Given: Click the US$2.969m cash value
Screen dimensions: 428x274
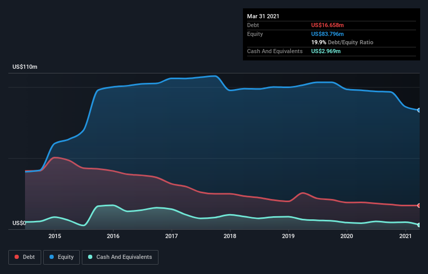Looking at the screenshot, I should pos(326,51).
